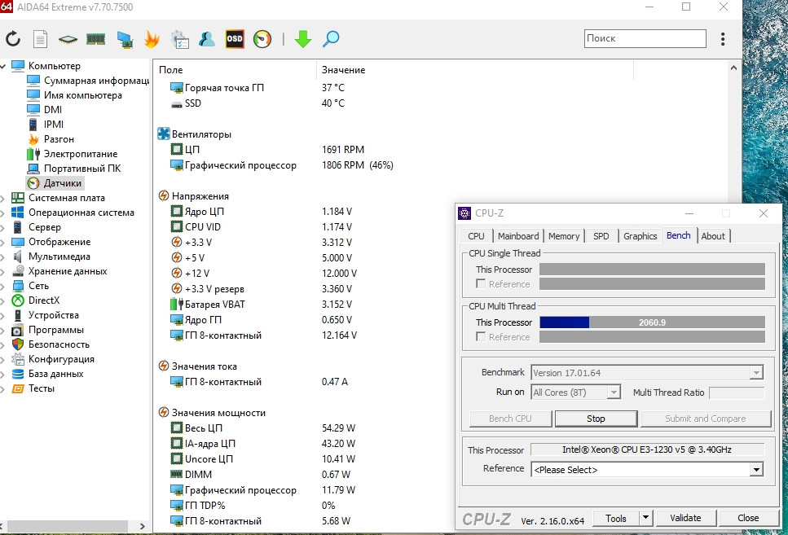Expand the Мультимедиа tree node
This screenshot has width=788, height=535.
point(2,257)
